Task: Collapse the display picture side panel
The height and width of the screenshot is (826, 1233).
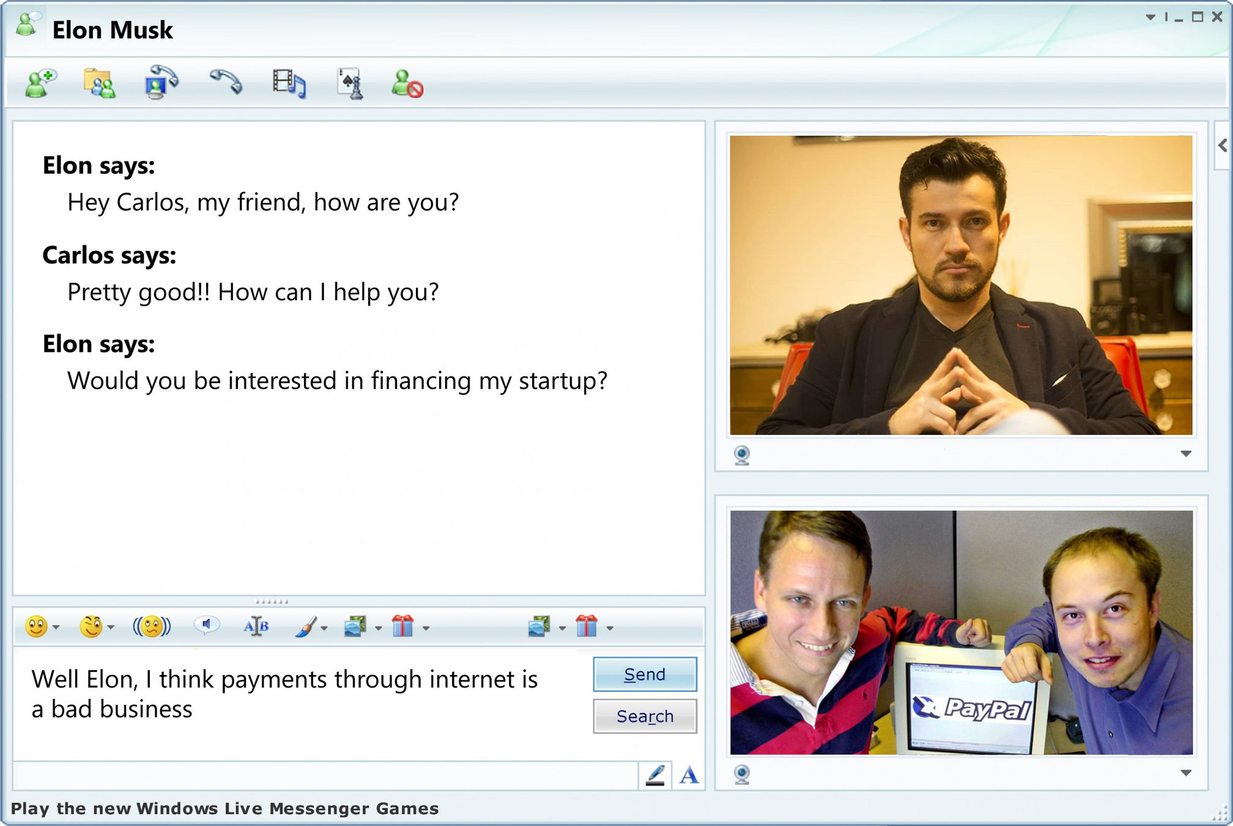Action: click(x=1222, y=146)
